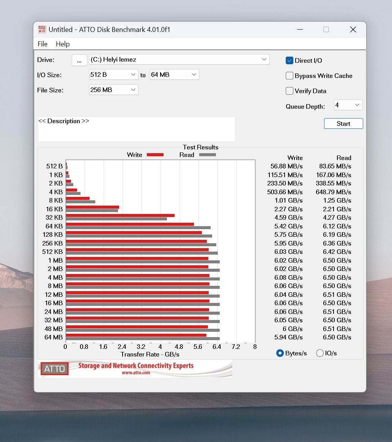The image size is (392, 442).
Task: Click the 512 KB write value 6.03 GB/s
Action: (288, 252)
